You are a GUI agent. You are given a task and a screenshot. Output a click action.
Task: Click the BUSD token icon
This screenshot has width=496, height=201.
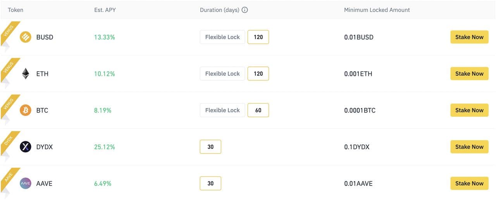click(x=26, y=37)
